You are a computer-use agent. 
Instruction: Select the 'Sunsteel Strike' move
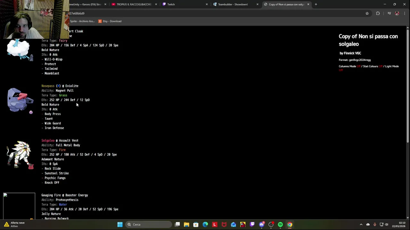click(57, 173)
